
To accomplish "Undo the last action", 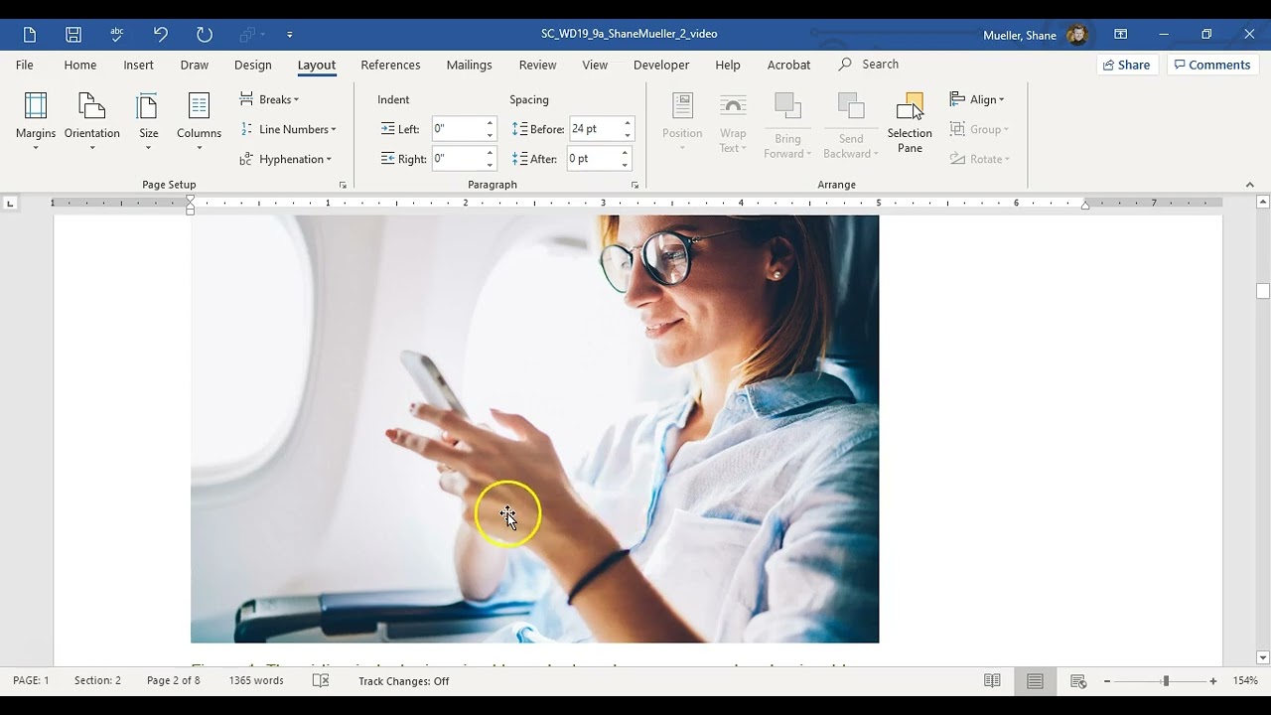I will (161, 35).
